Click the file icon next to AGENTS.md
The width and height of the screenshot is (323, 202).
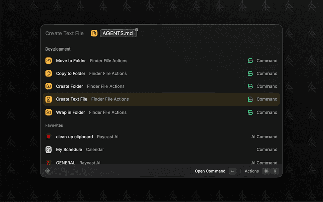(94, 33)
